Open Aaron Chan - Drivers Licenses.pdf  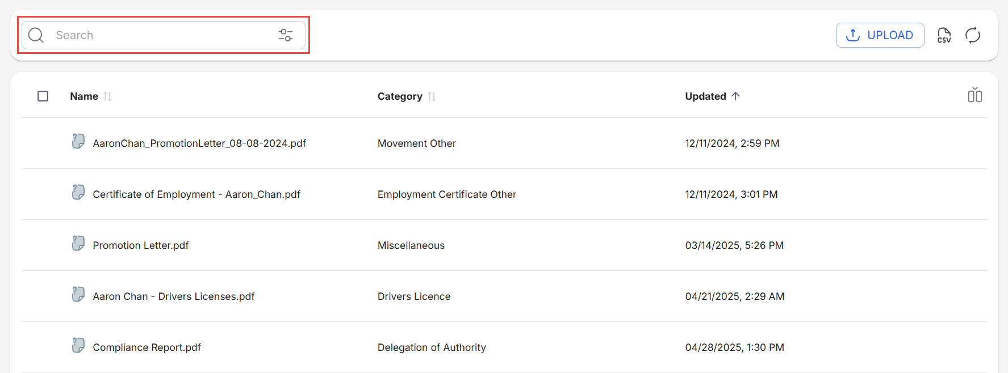pyautogui.click(x=173, y=296)
